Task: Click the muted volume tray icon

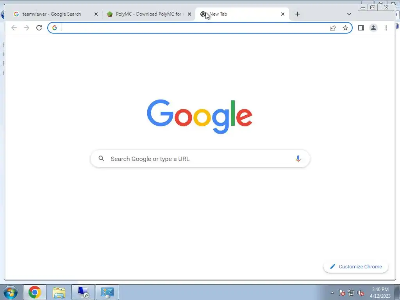Action: 361,293
